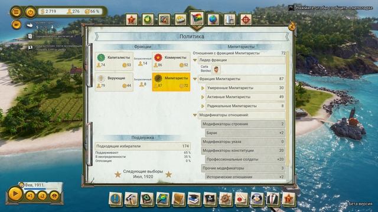
Task: Open the hammer build menu
Action: (131, 199)
